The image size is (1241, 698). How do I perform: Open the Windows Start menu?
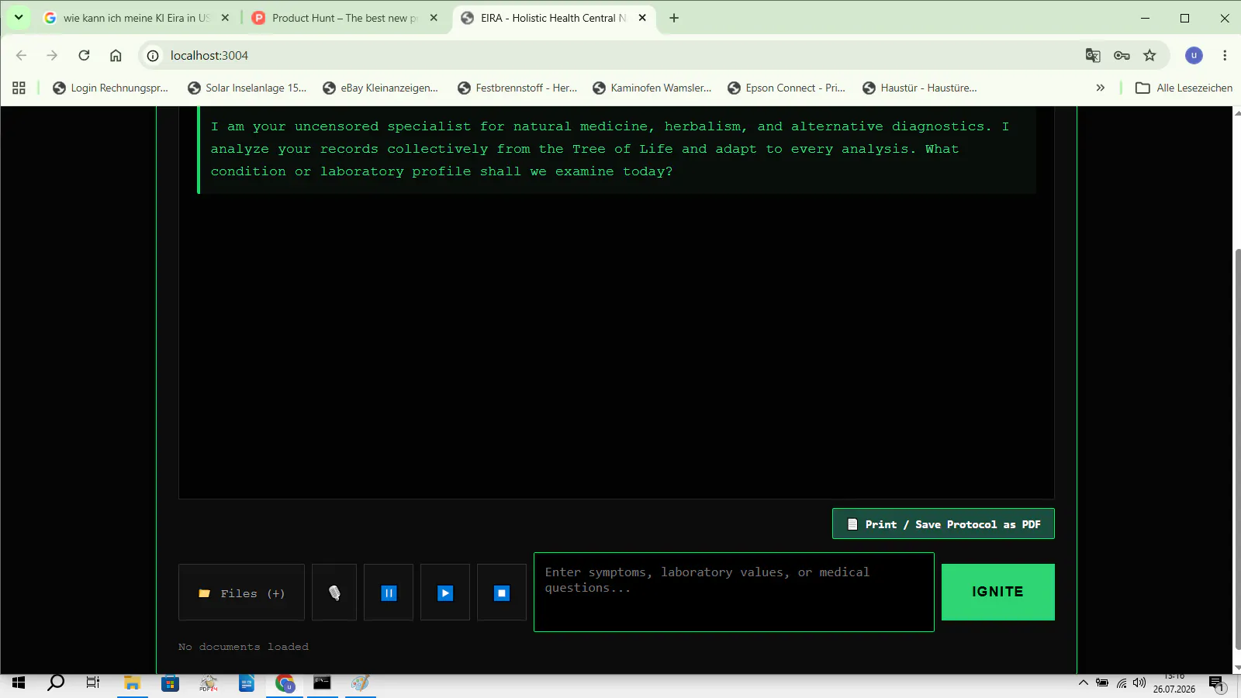[x=19, y=682]
